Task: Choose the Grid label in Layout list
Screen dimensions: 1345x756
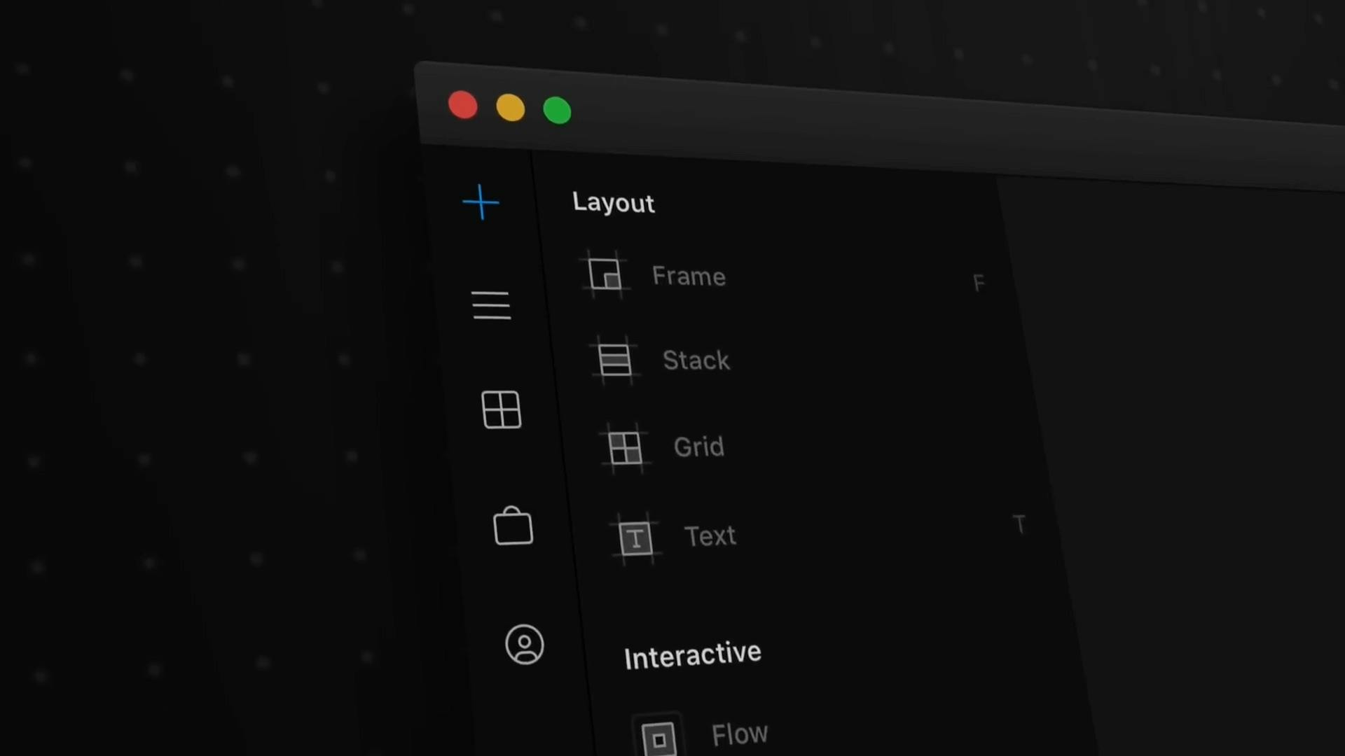Action: (699, 447)
